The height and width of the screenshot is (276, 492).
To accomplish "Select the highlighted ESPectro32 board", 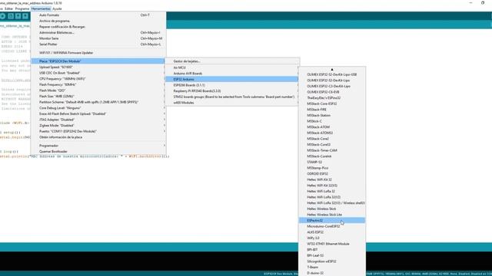I will 332,221.
